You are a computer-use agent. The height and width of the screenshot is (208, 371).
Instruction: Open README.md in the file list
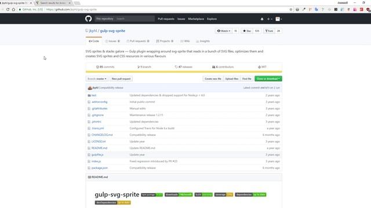(99, 148)
